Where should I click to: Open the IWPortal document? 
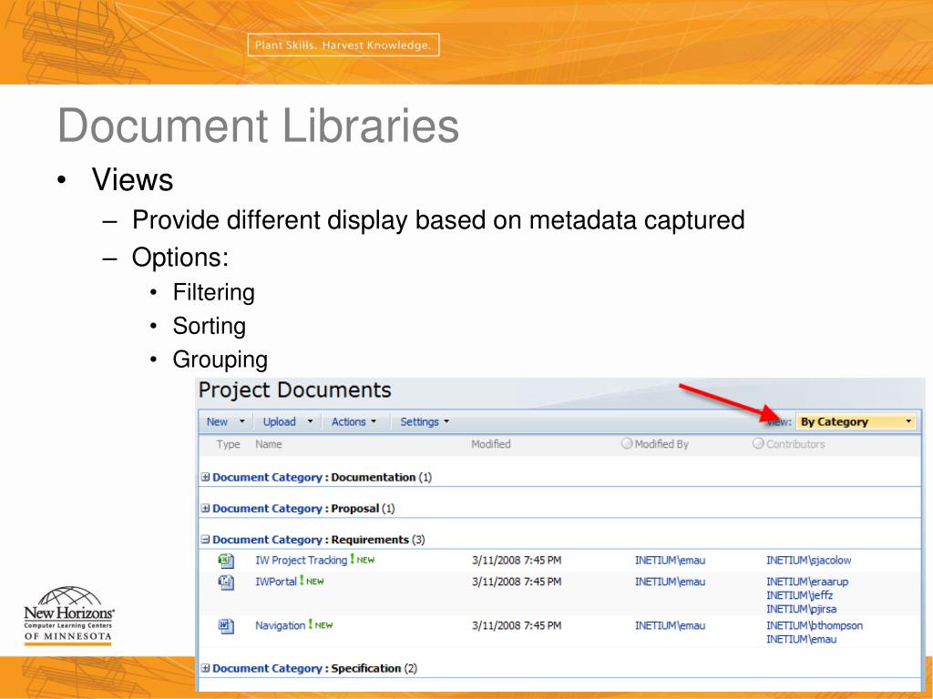(275, 582)
